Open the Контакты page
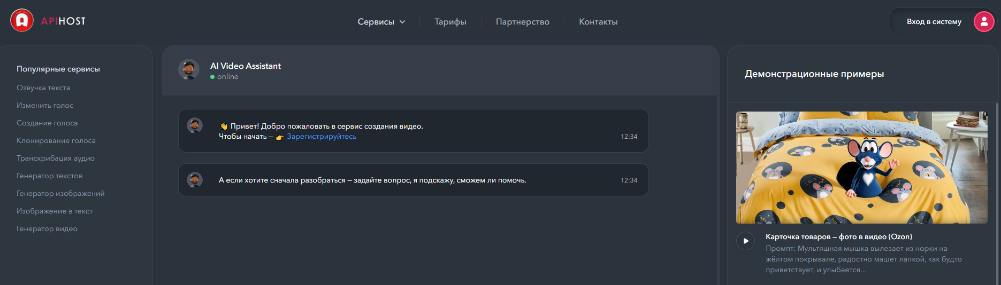 coord(598,22)
